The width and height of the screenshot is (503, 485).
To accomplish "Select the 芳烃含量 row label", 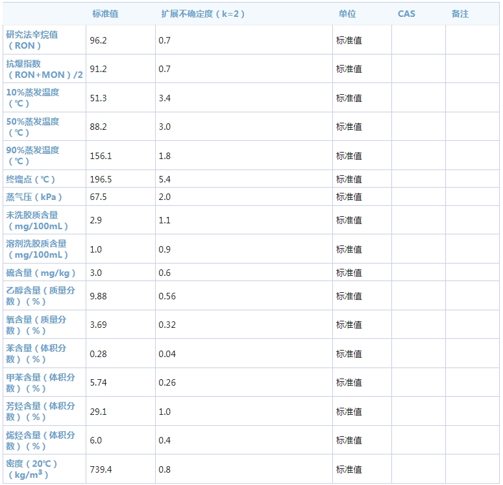I will [x=40, y=412].
